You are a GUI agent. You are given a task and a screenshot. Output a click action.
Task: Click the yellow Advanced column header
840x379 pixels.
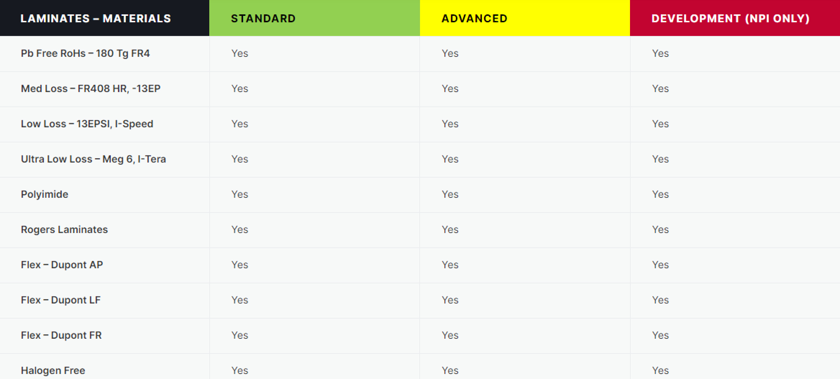(x=474, y=18)
